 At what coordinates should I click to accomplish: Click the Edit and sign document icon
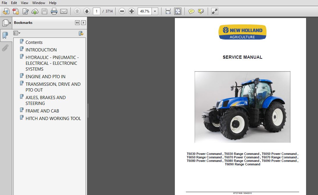[25, 11]
